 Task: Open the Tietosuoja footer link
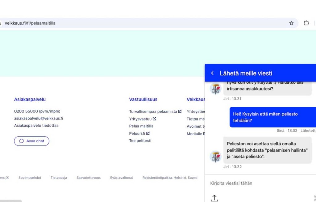[59, 178]
